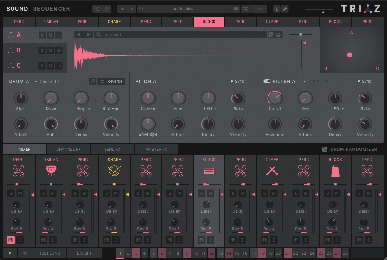Click the Save preset button
The width and height of the screenshot is (387, 260).
coord(259,9)
